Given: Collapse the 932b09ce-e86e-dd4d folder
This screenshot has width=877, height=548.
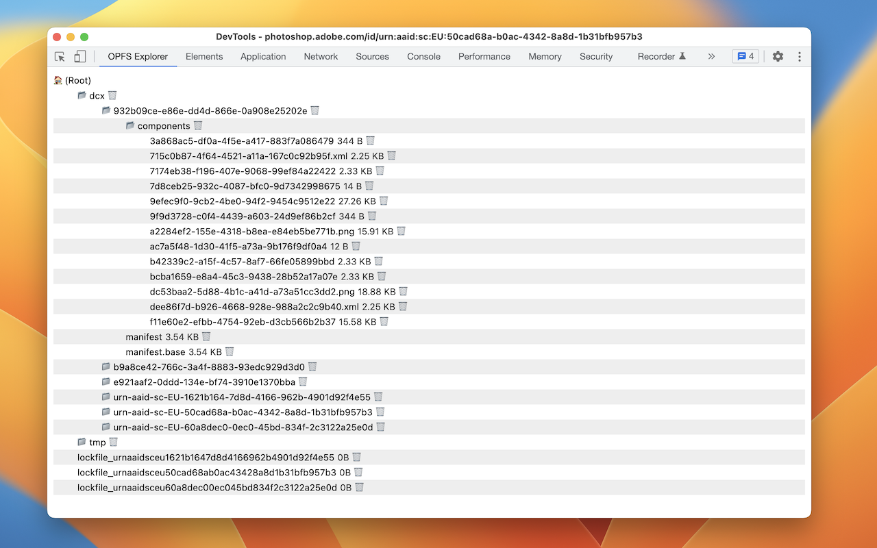Looking at the screenshot, I should [106, 110].
